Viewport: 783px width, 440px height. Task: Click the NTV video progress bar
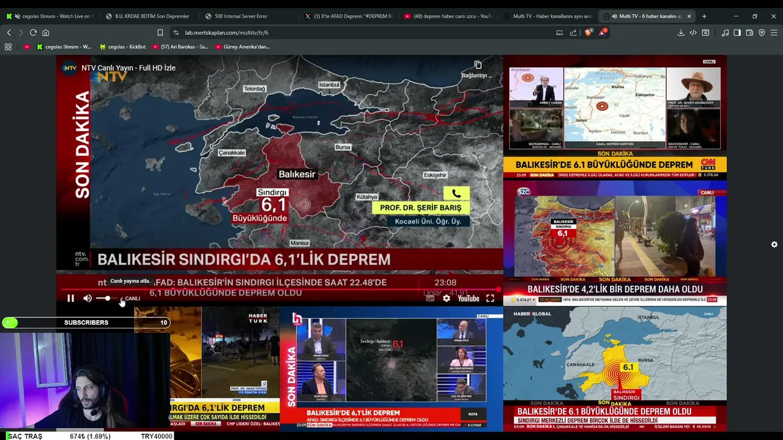(x=280, y=290)
